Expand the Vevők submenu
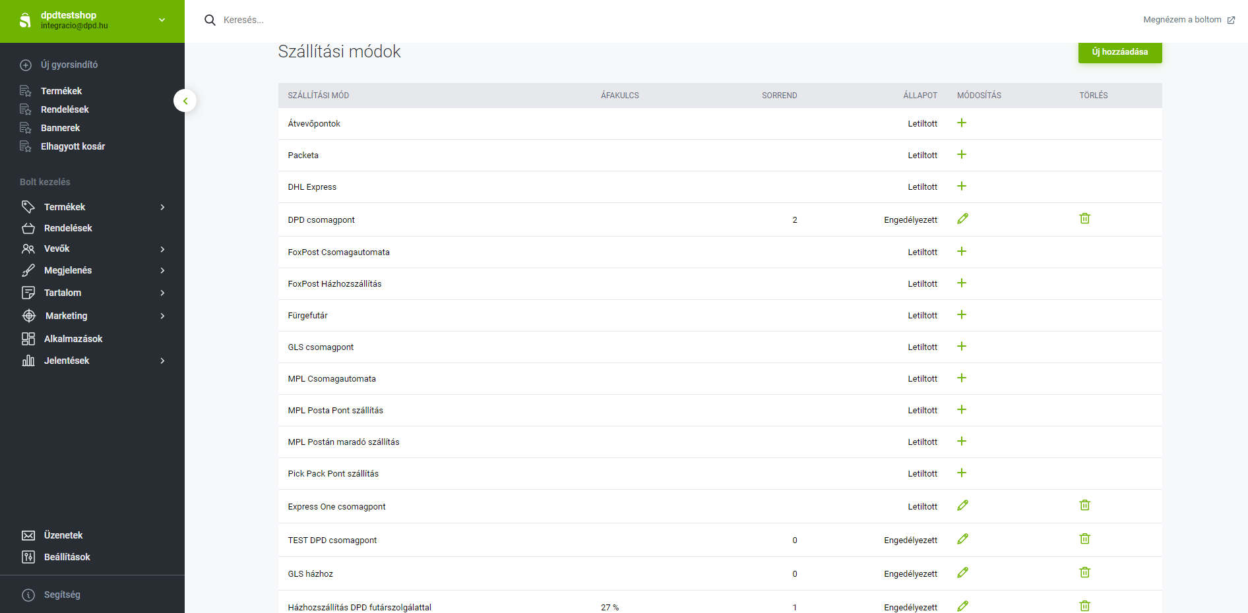This screenshot has width=1248, height=613. (162, 249)
